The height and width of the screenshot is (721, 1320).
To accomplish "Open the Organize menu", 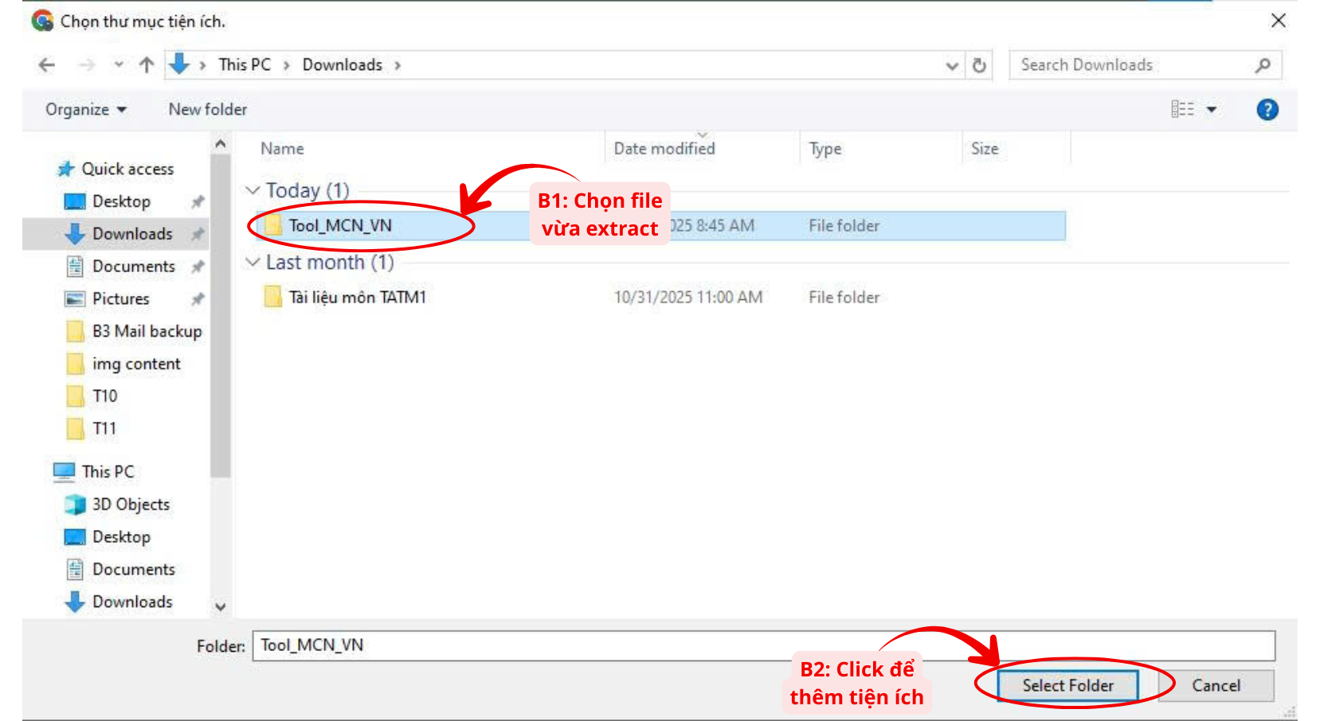I will (85, 110).
